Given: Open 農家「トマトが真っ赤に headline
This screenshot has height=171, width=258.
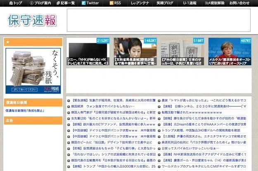Looking at the screenshot, I should click(x=204, y=101).
